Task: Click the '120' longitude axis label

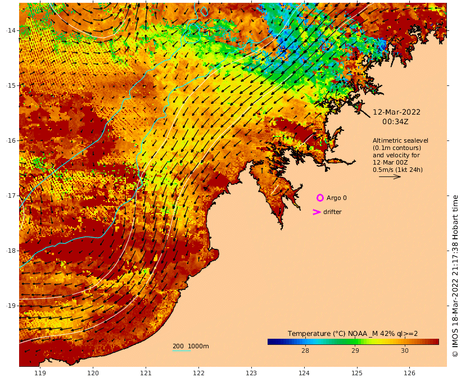Action: 93,373
